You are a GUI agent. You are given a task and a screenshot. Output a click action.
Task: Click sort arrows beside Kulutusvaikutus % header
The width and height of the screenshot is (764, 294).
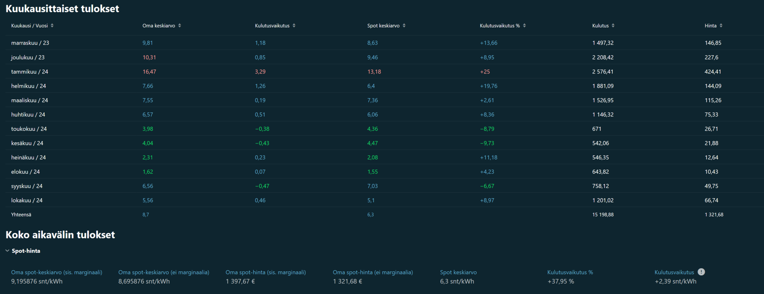coord(524,25)
